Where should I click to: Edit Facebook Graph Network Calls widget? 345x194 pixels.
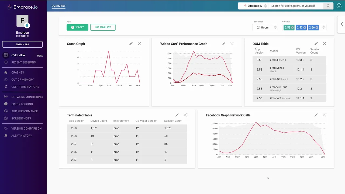[316, 115]
